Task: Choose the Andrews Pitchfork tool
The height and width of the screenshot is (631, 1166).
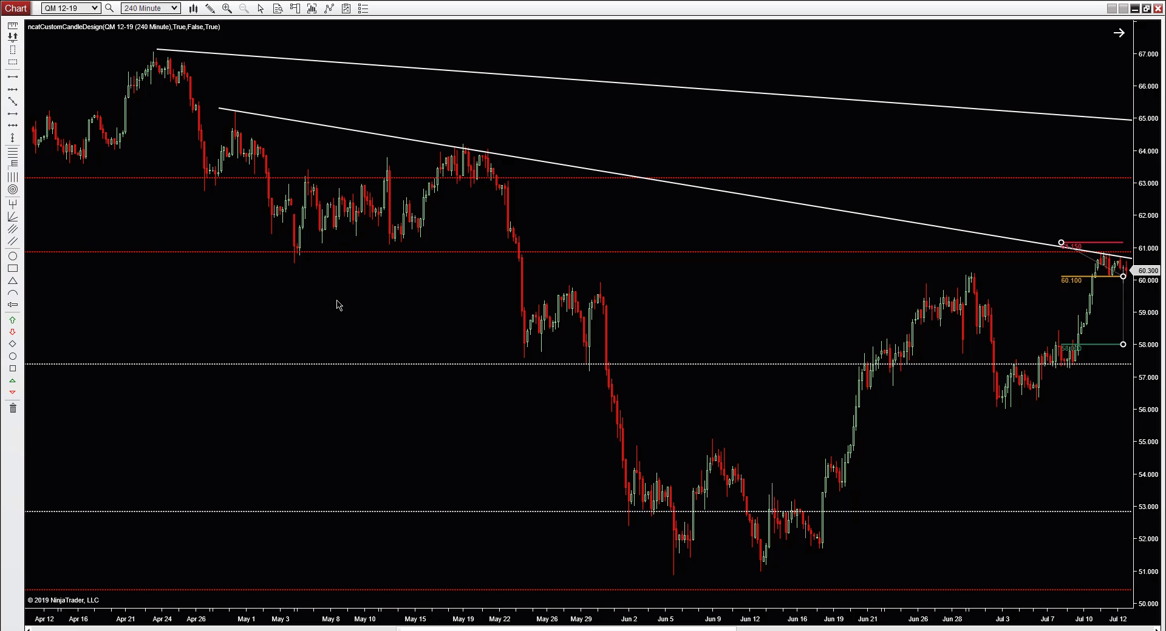Action: pyautogui.click(x=12, y=204)
